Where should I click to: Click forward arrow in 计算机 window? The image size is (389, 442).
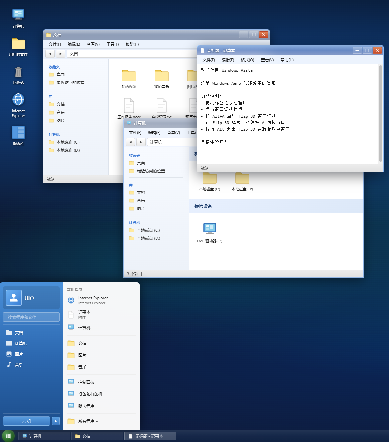click(x=141, y=142)
